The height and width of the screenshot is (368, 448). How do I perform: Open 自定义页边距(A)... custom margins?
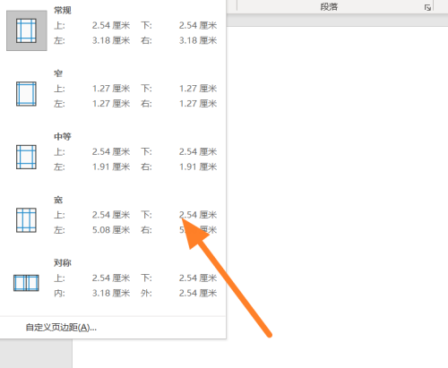tap(61, 328)
